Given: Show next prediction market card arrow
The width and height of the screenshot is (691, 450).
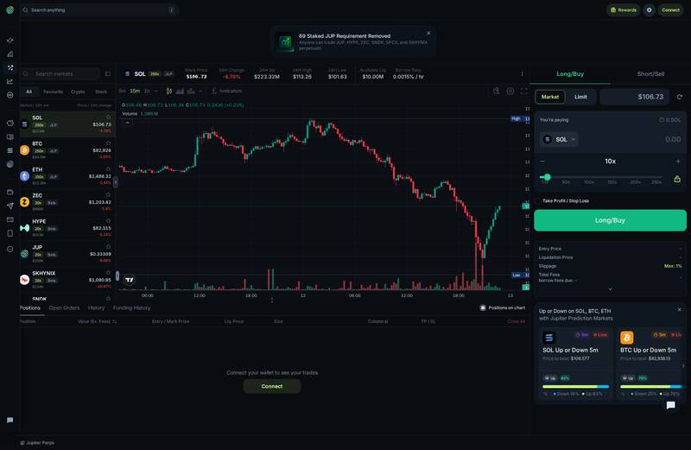Looking at the screenshot, I should pos(683,365).
